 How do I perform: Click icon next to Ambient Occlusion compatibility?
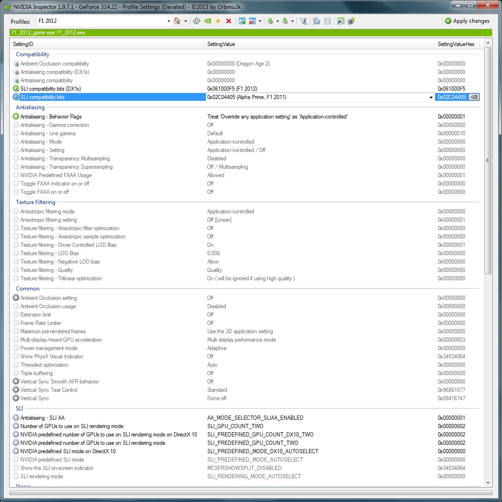(x=16, y=64)
